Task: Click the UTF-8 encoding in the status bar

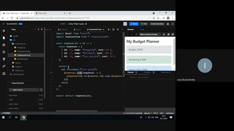Action: (x=155, y=113)
